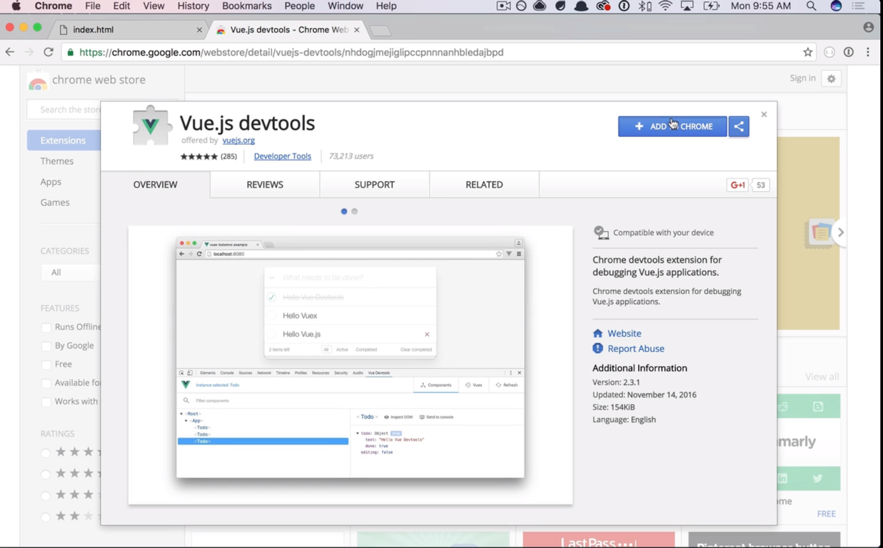Click the Website home icon

[x=598, y=333]
